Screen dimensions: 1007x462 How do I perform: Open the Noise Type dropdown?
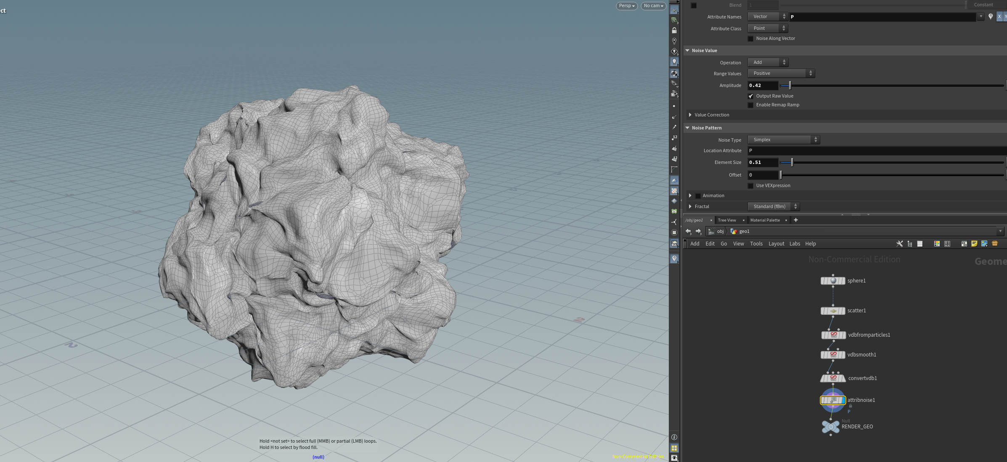point(784,140)
